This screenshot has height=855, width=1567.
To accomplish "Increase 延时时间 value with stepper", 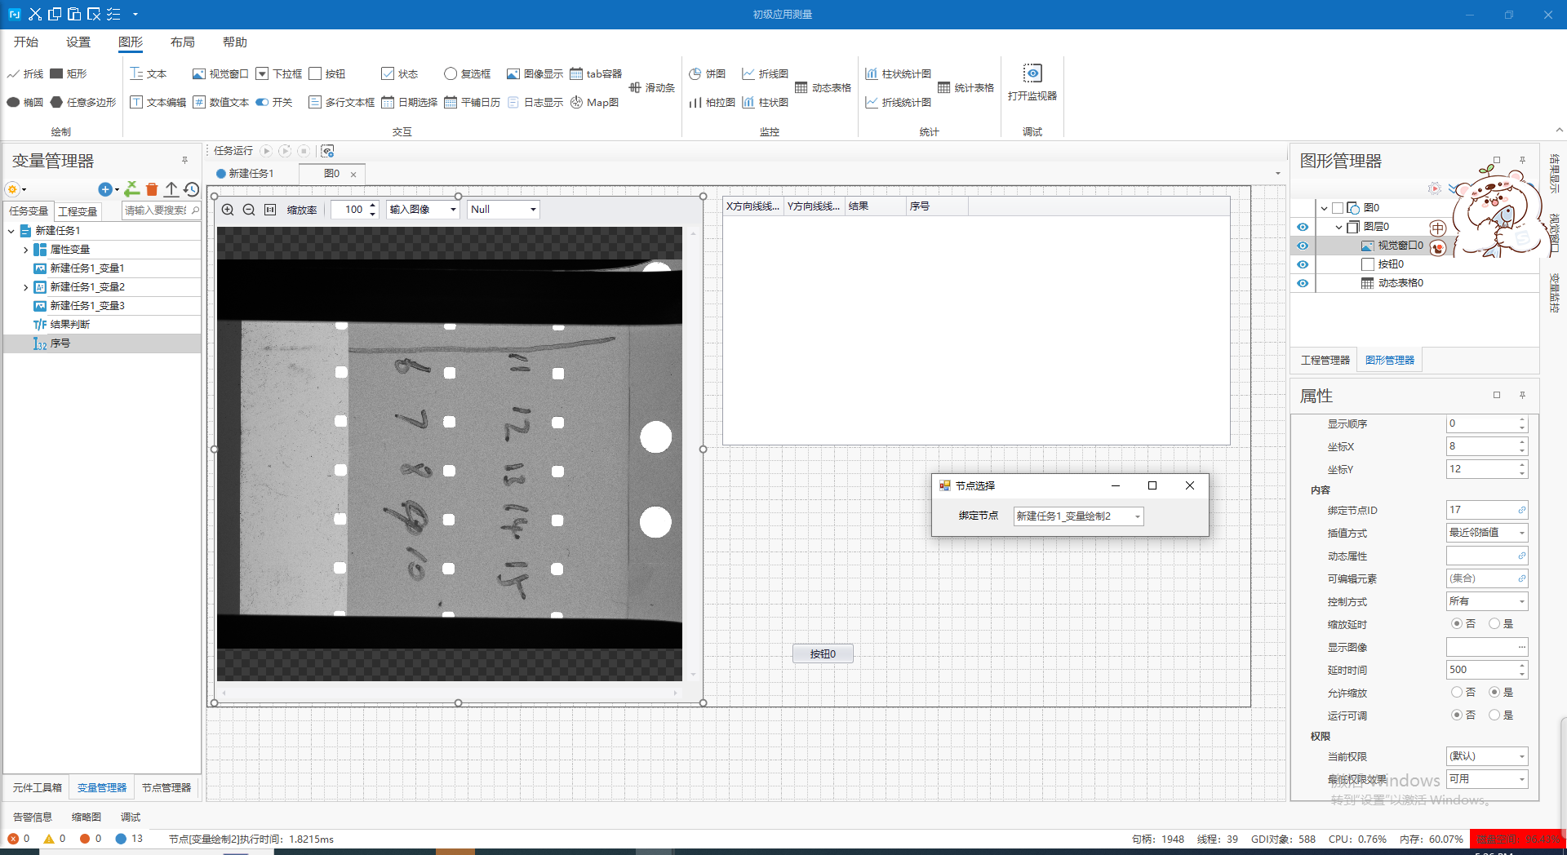I will pyautogui.click(x=1522, y=666).
